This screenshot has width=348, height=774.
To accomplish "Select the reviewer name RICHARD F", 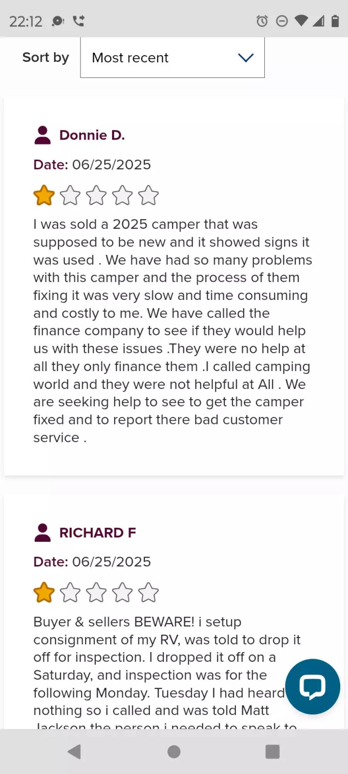I will pos(97,533).
